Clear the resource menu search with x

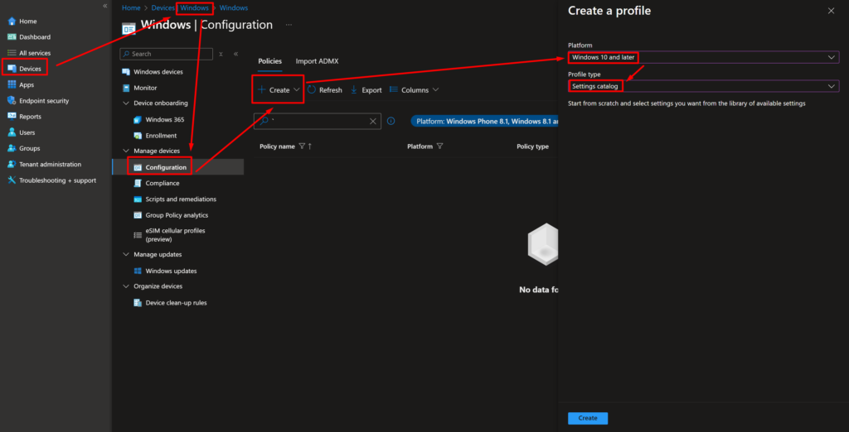point(221,54)
